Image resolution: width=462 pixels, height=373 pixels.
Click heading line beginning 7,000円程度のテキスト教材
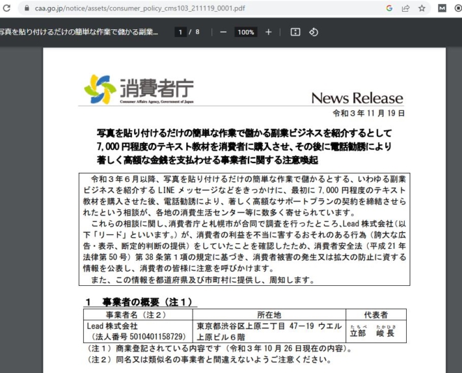click(x=244, y=146)
